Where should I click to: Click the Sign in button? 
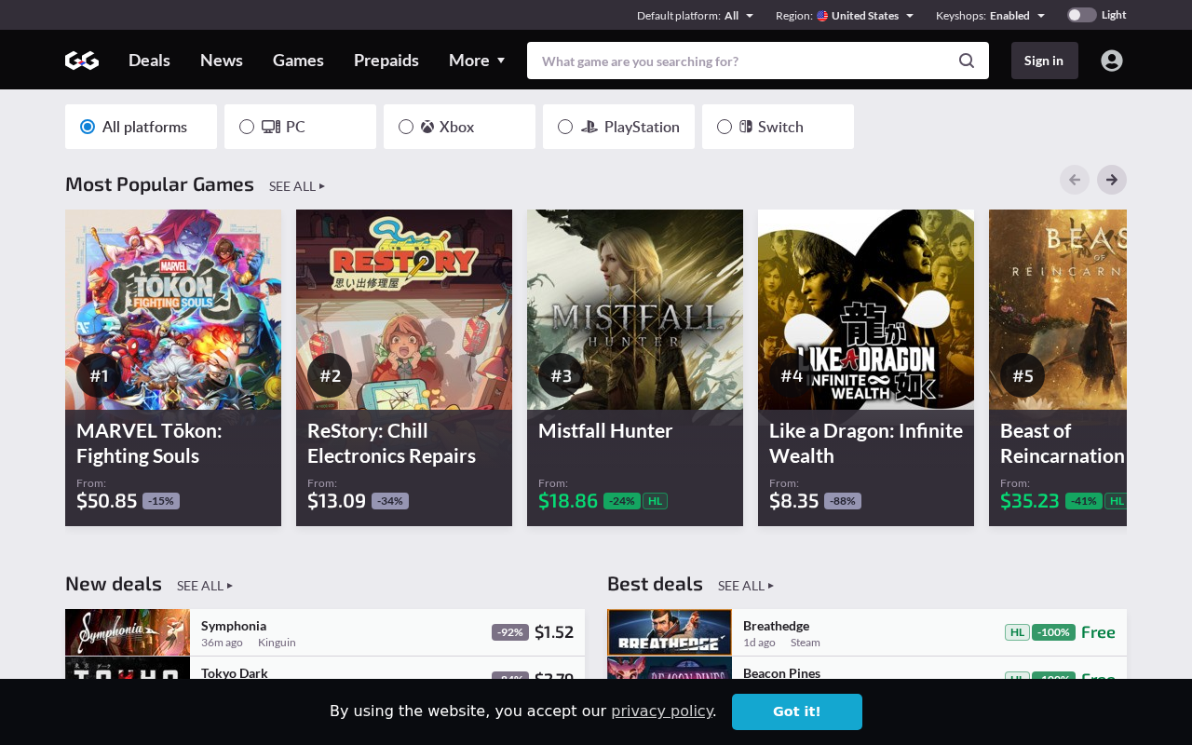click(1045, 61)
